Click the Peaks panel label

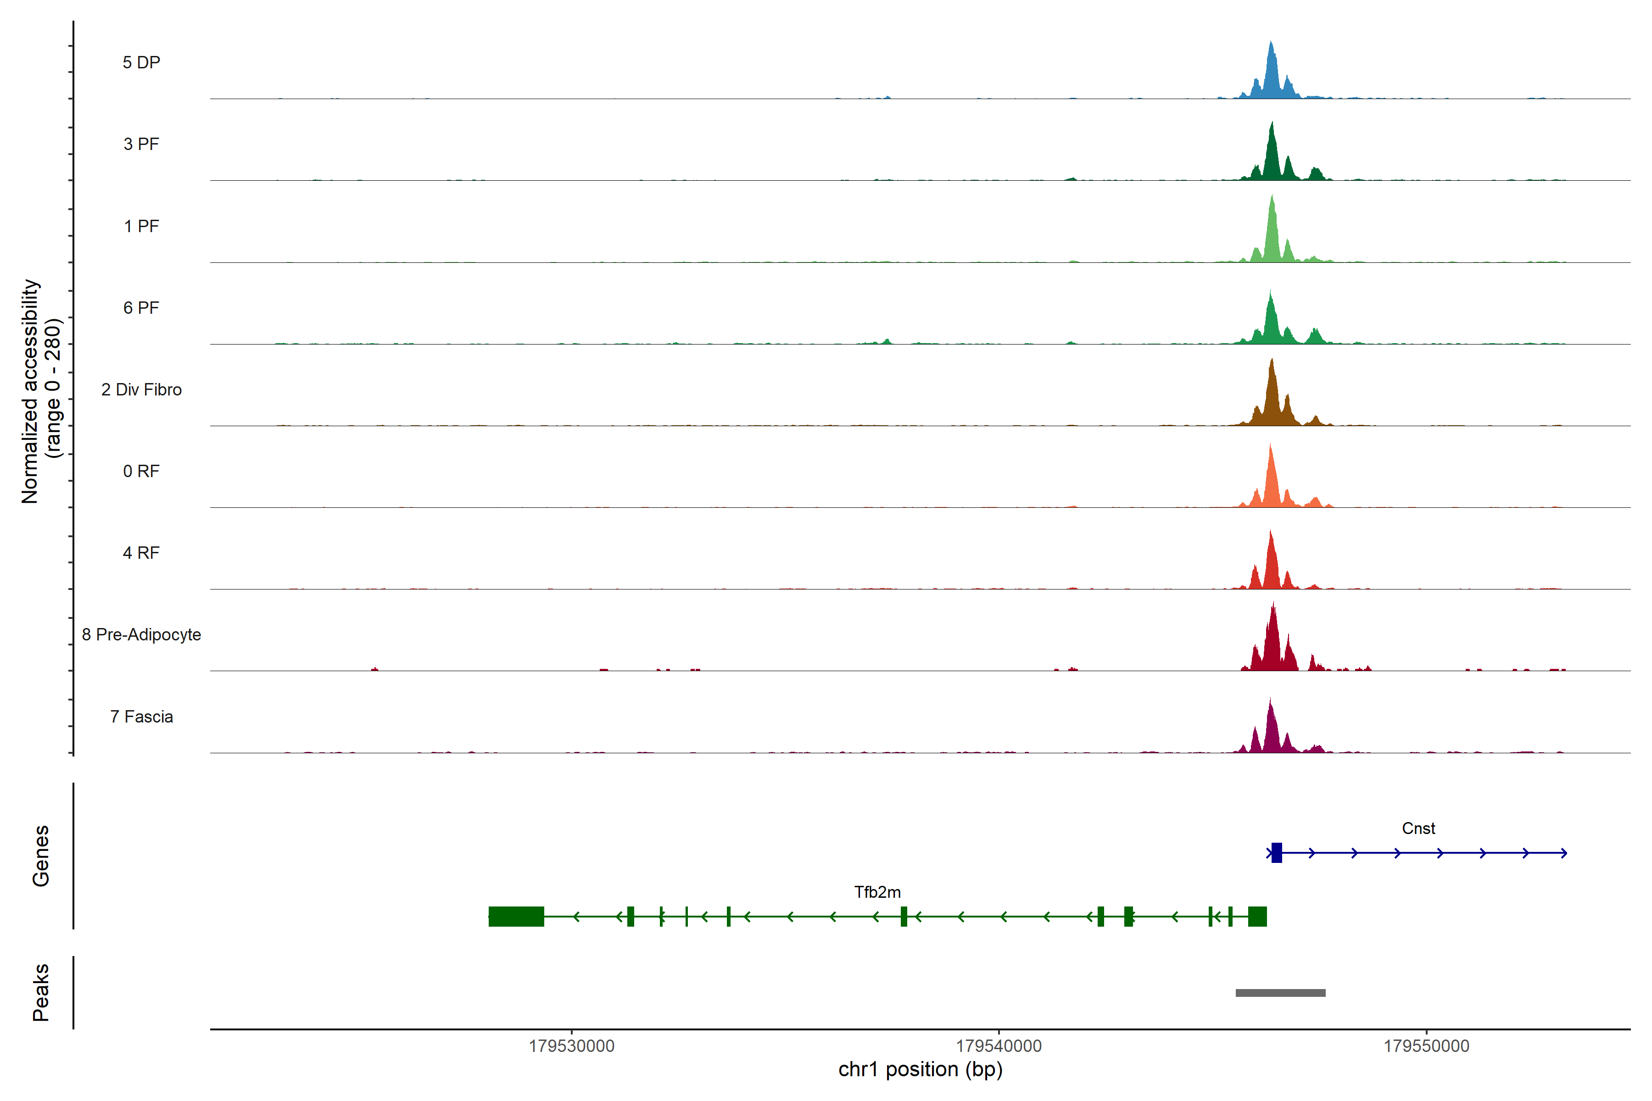(x=41, y=992)
